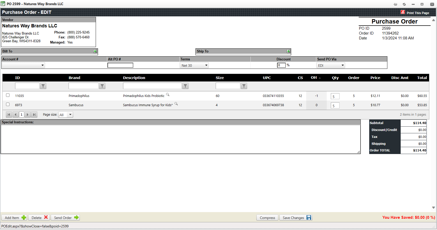Click the pin window icon in title bar
437x230 pixels.
395,4
